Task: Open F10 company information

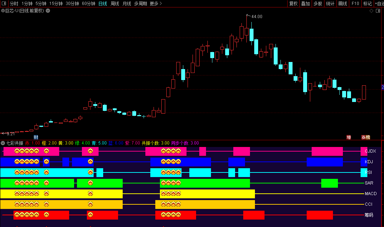Action: 355,4
